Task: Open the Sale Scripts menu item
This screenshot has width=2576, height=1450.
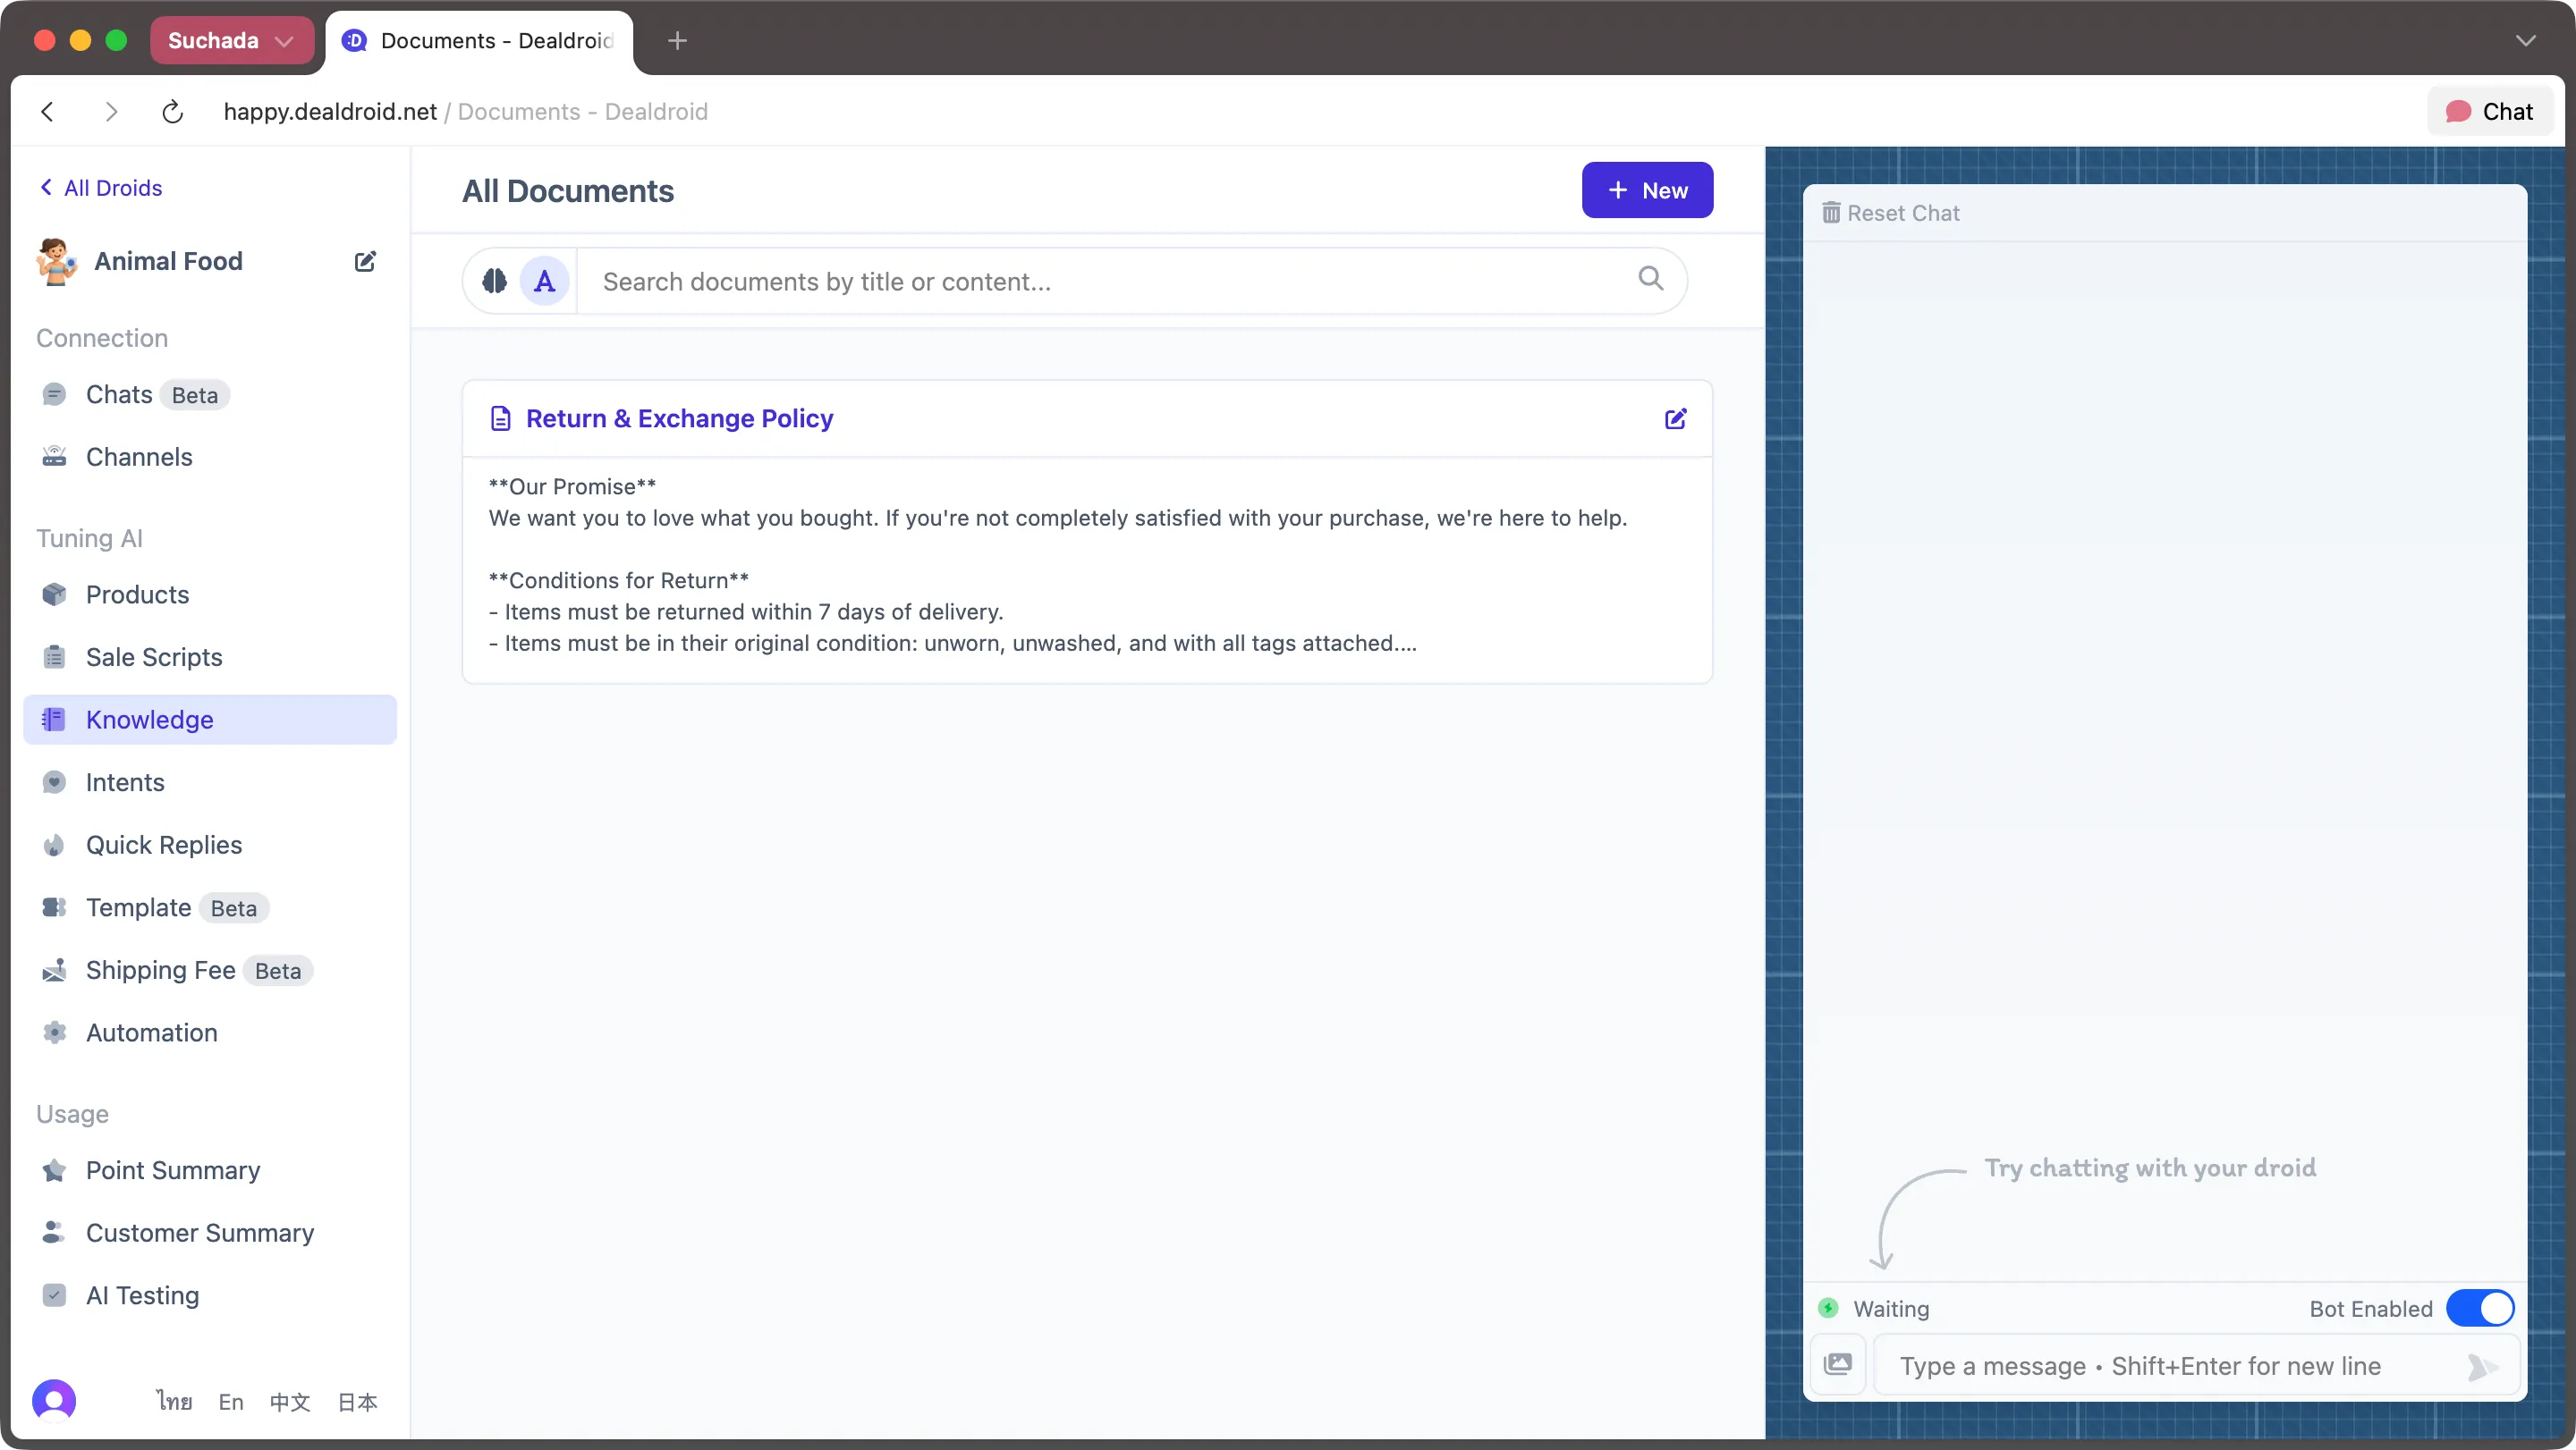Action: [154, 658]
